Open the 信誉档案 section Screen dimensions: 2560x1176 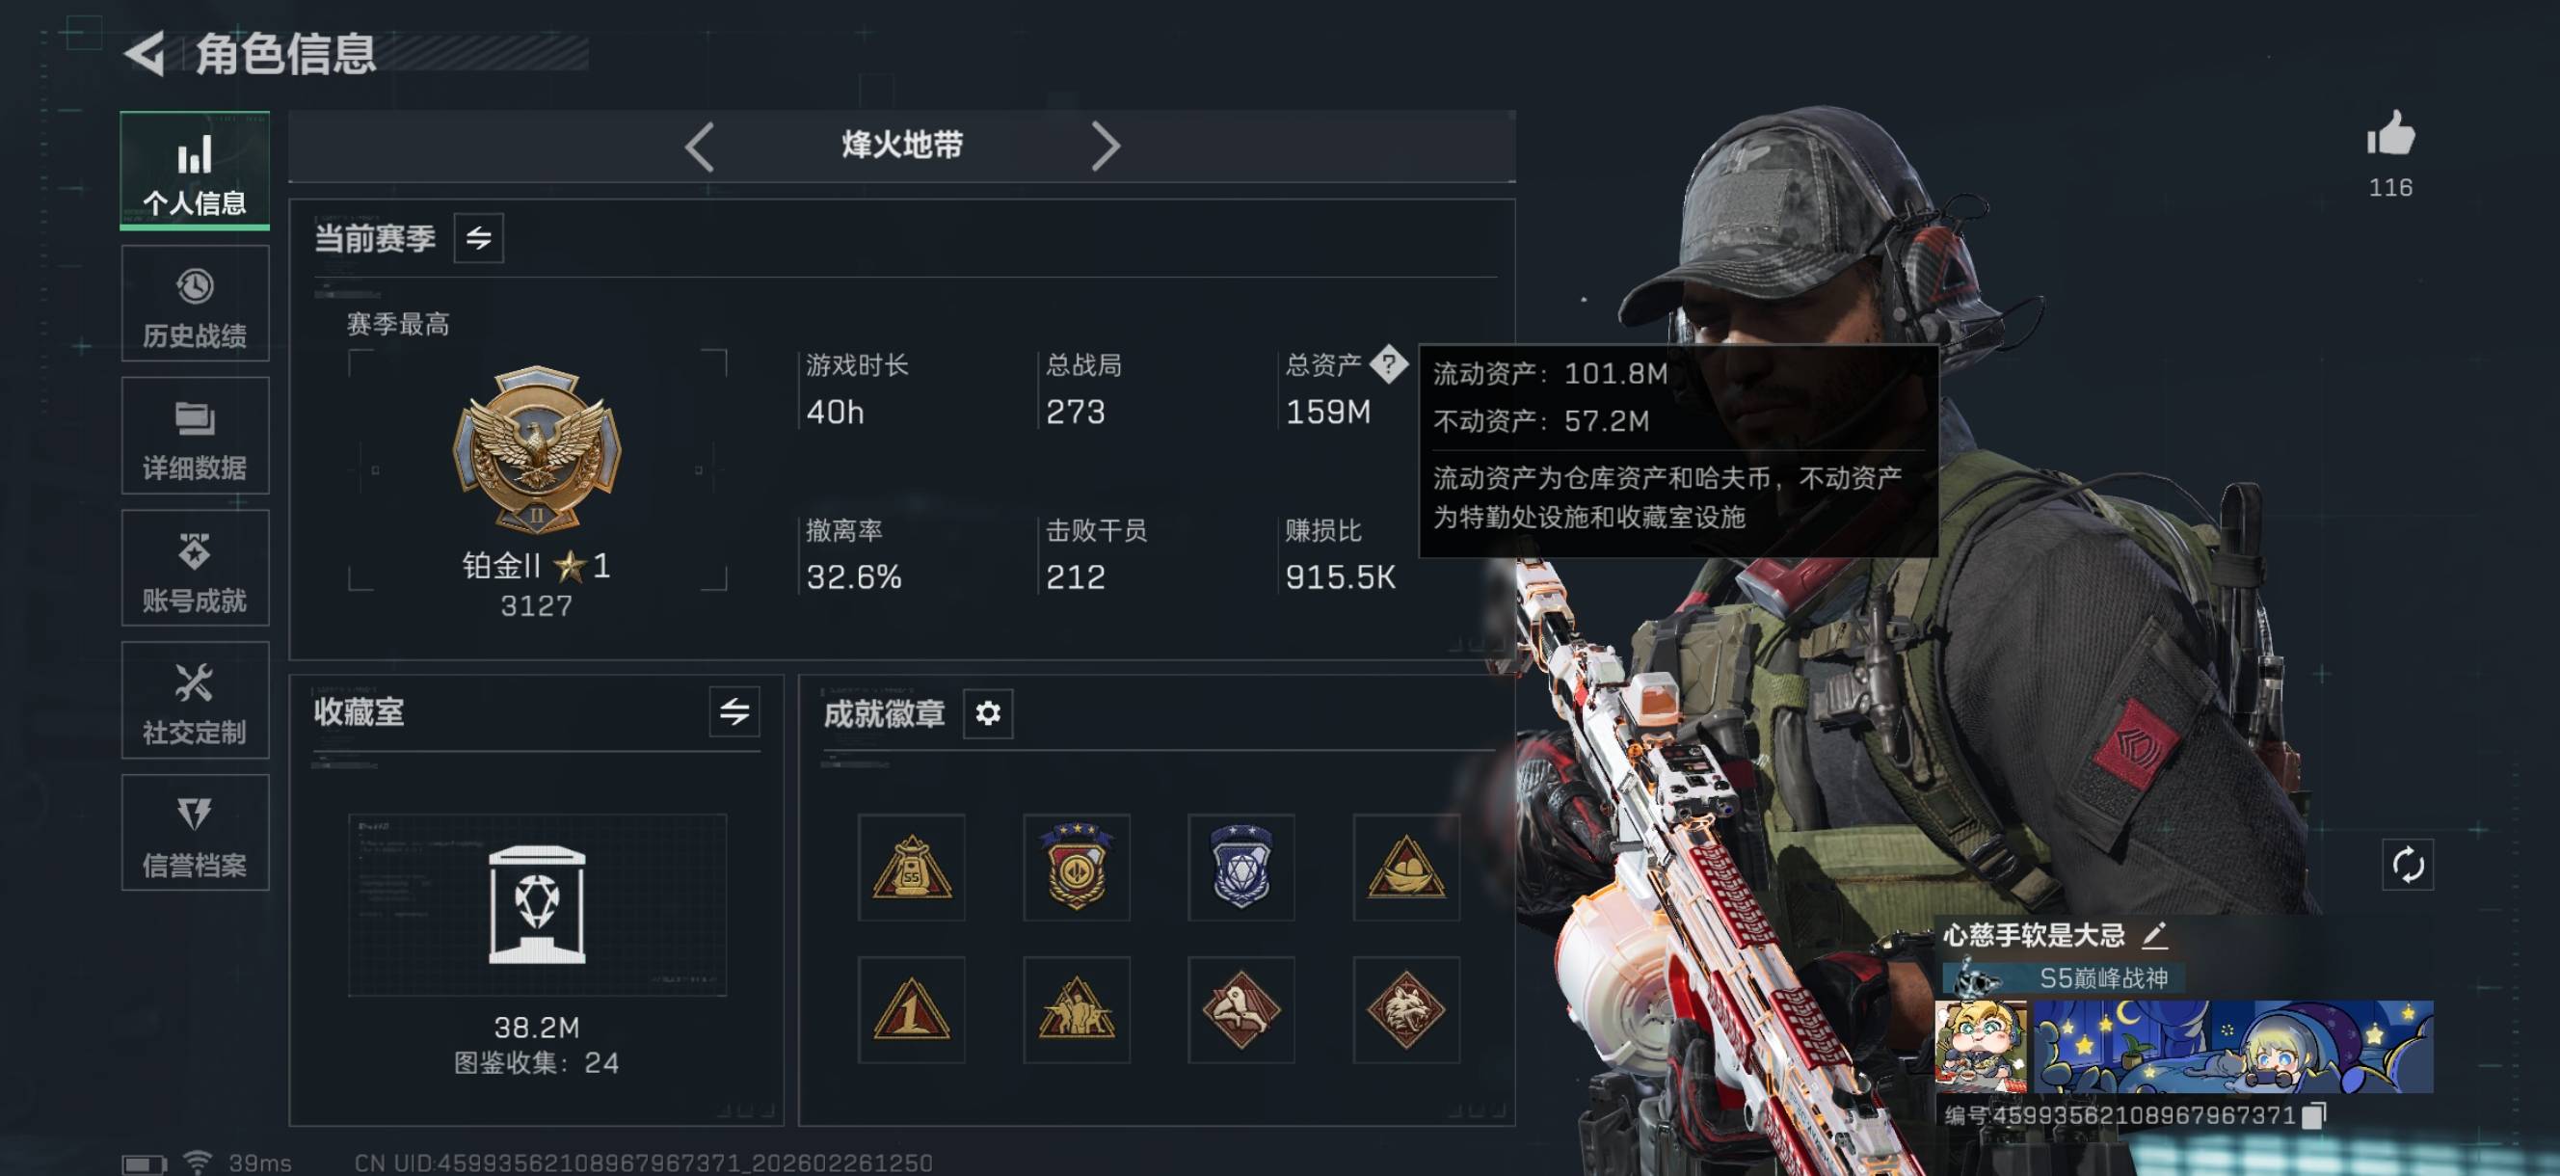click(195, 832)
